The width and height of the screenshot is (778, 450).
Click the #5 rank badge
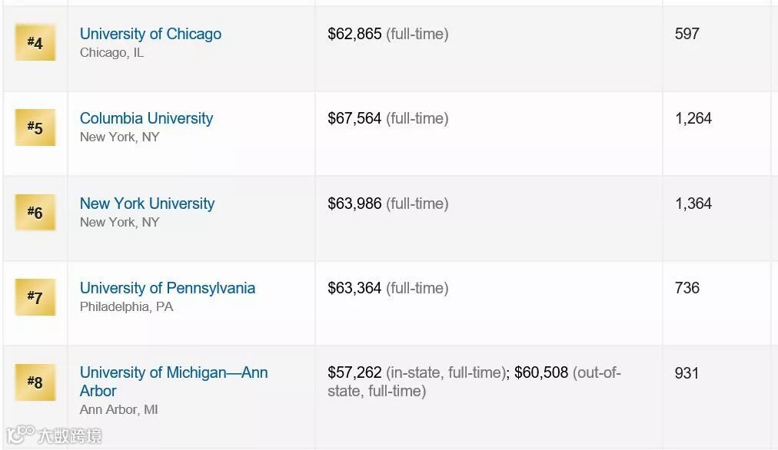(x=35, y=127)
